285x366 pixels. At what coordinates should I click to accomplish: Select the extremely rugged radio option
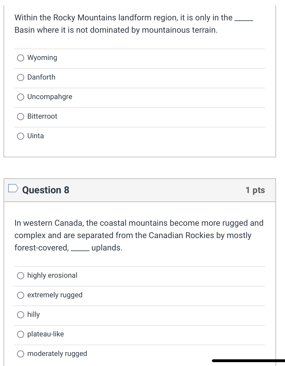point(21,295)
